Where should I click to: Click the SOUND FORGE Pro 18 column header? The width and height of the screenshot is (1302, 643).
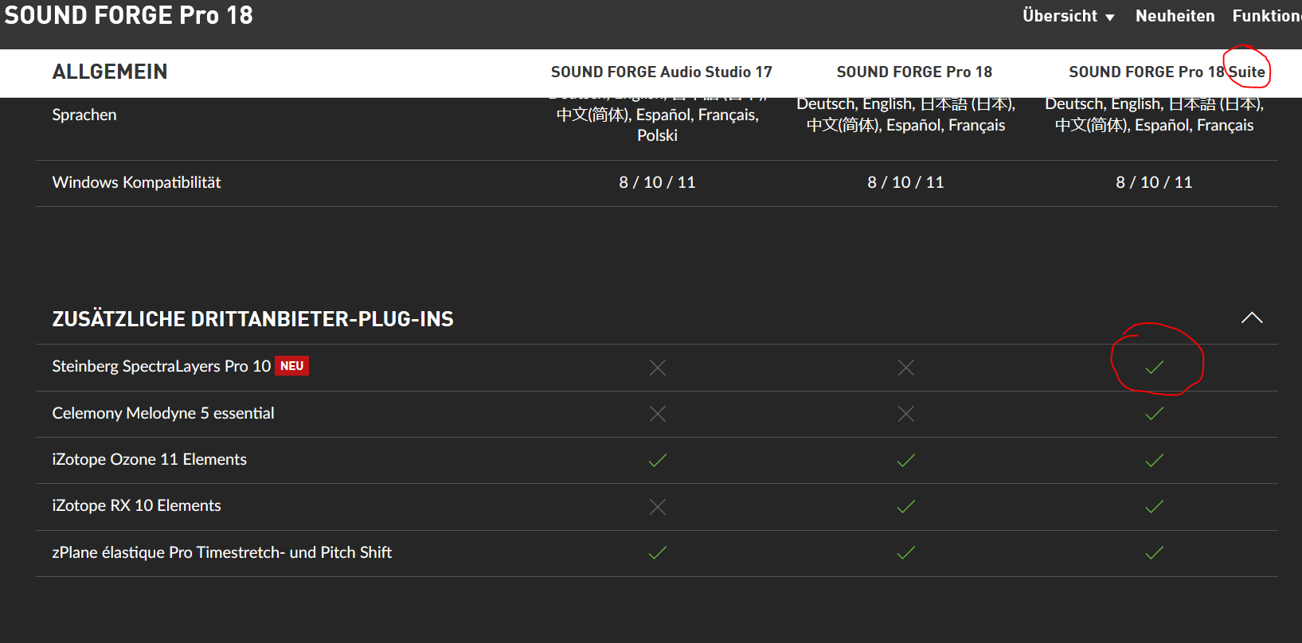pyautogui.click(x=914, y=72)
